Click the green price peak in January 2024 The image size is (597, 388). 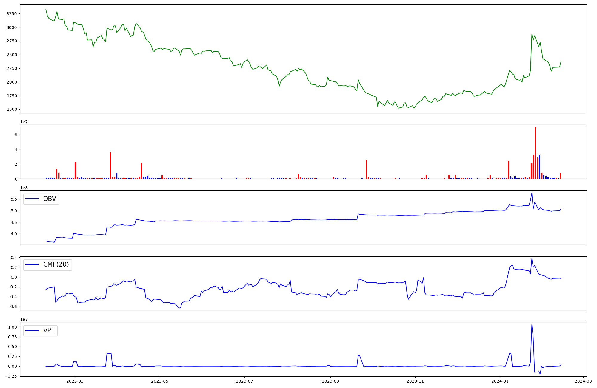coord(532,35)
